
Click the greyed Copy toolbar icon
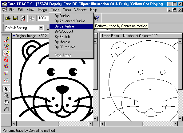32,18
